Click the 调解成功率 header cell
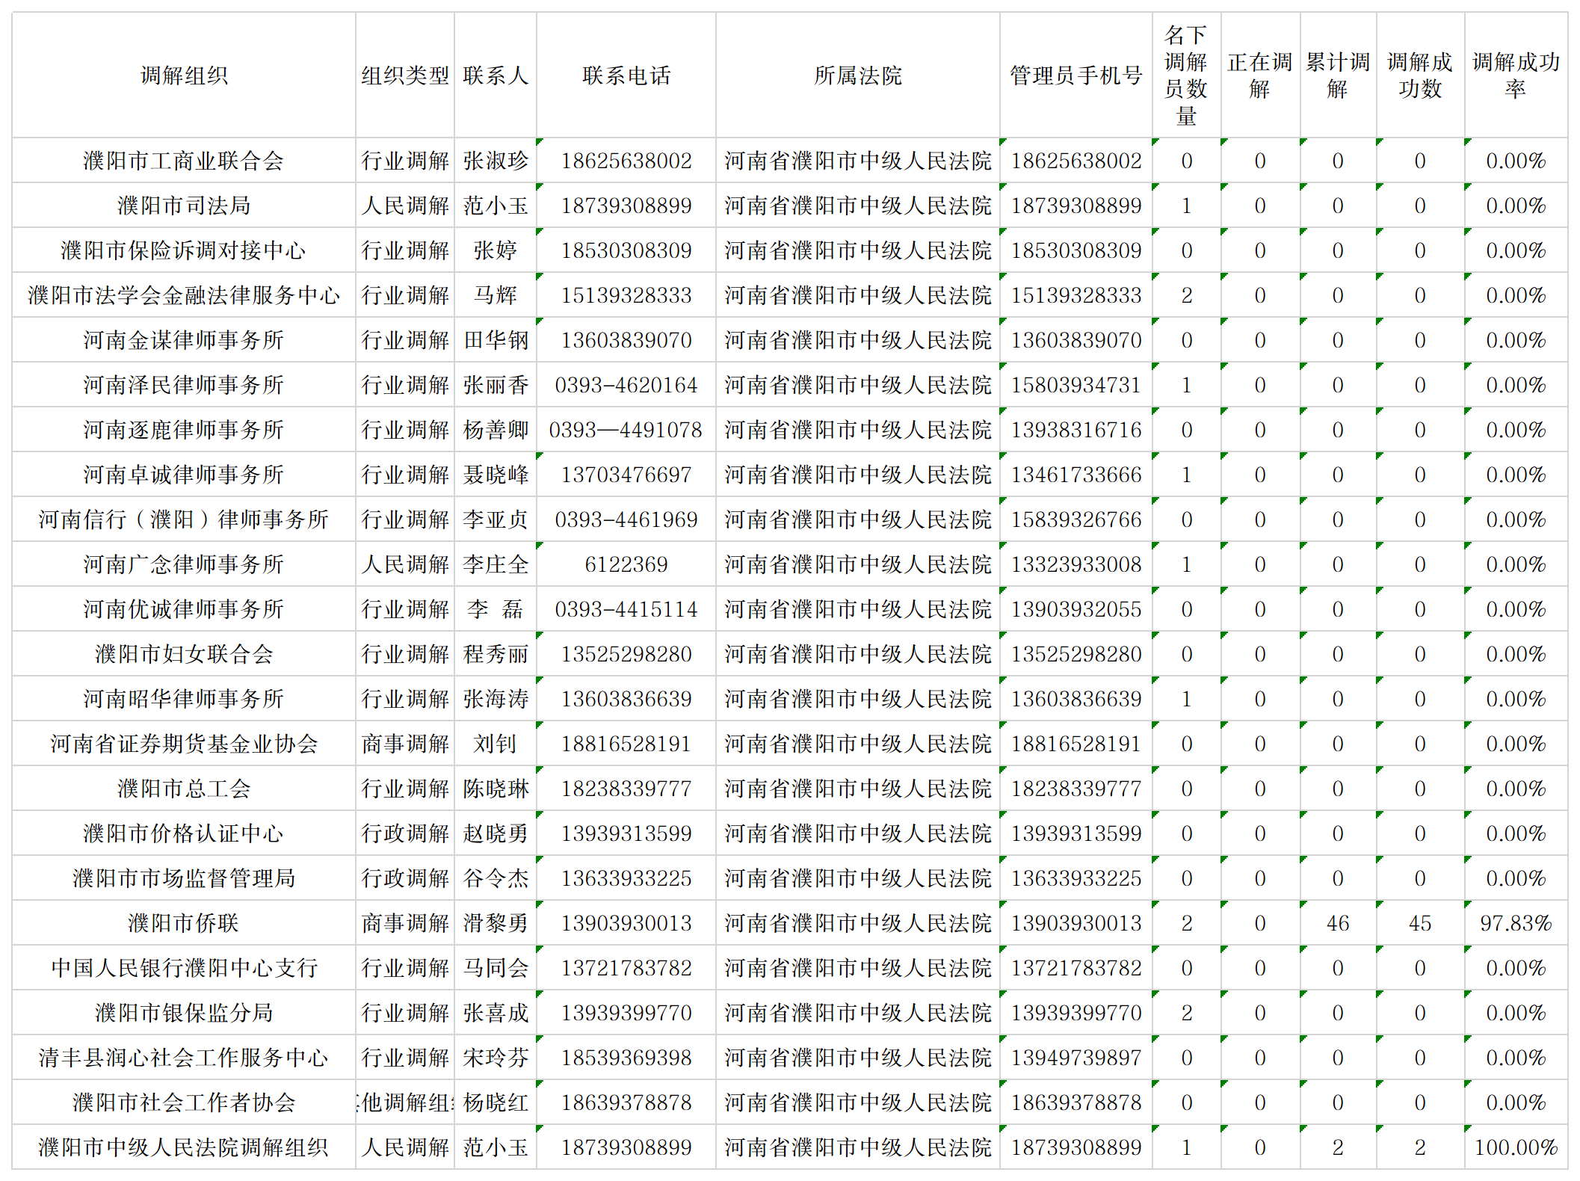 [1516, 75]
